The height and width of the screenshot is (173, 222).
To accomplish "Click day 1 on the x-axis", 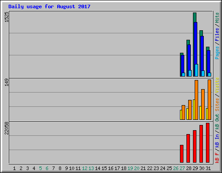I will 14,168.
